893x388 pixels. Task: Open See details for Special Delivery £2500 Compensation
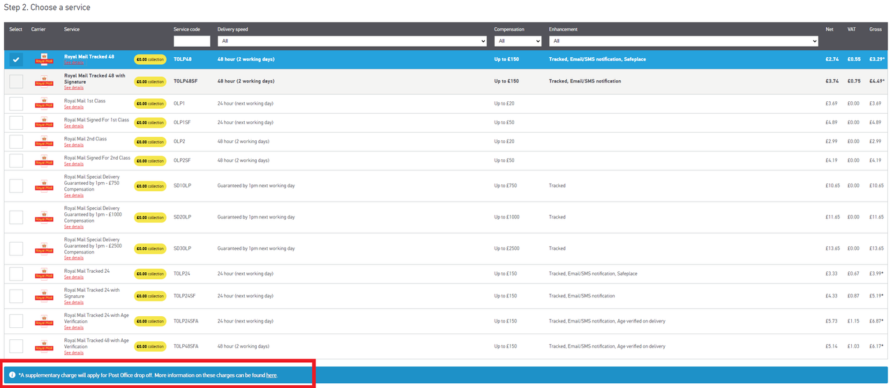(x=74, y=258)
